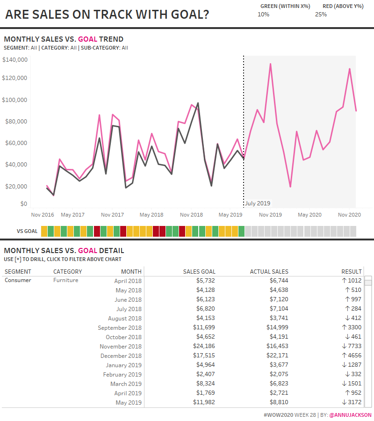Expand the Furniture category row

click(65, 281)
